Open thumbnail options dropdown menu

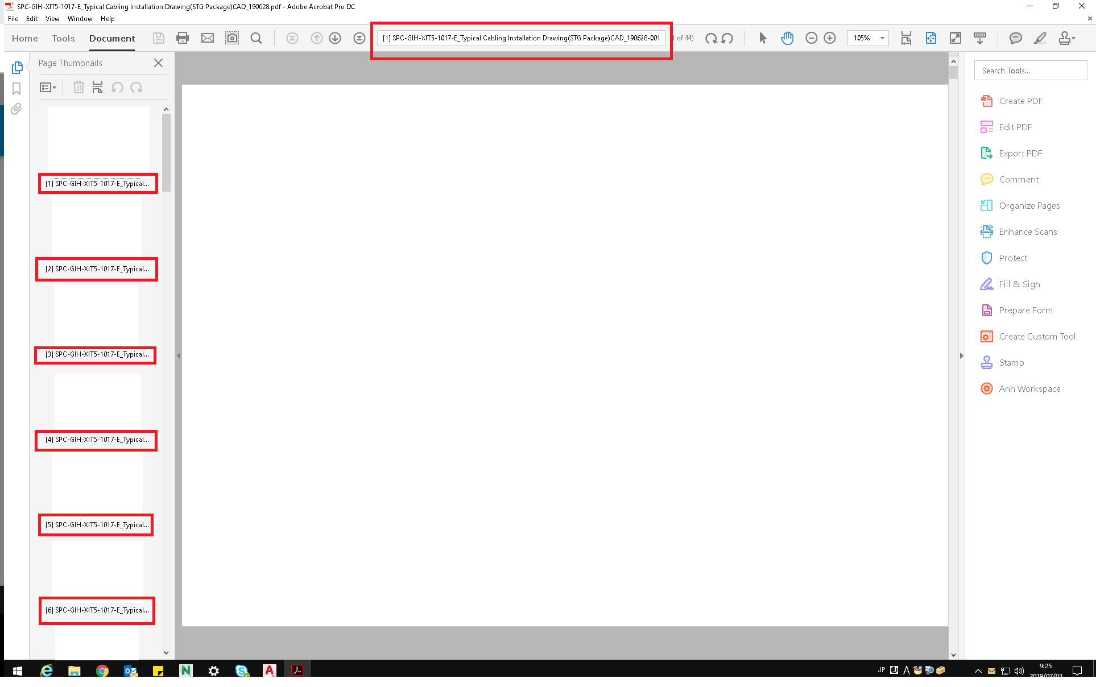48,87
